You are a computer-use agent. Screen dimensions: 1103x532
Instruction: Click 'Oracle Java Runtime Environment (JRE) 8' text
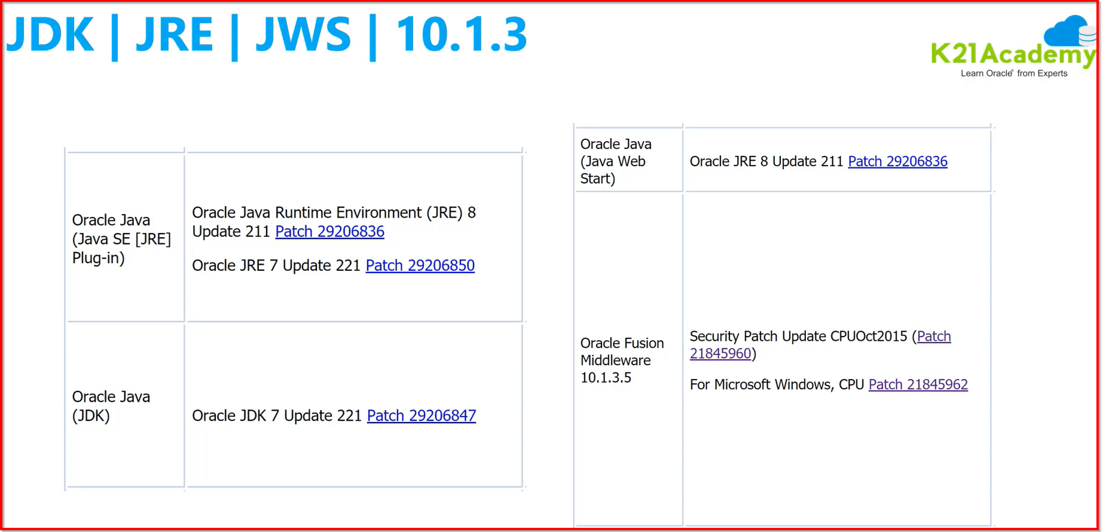click(334, 213)
